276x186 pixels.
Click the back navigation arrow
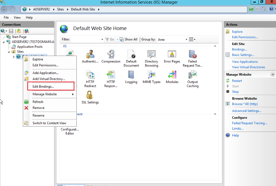pos(4,10)
